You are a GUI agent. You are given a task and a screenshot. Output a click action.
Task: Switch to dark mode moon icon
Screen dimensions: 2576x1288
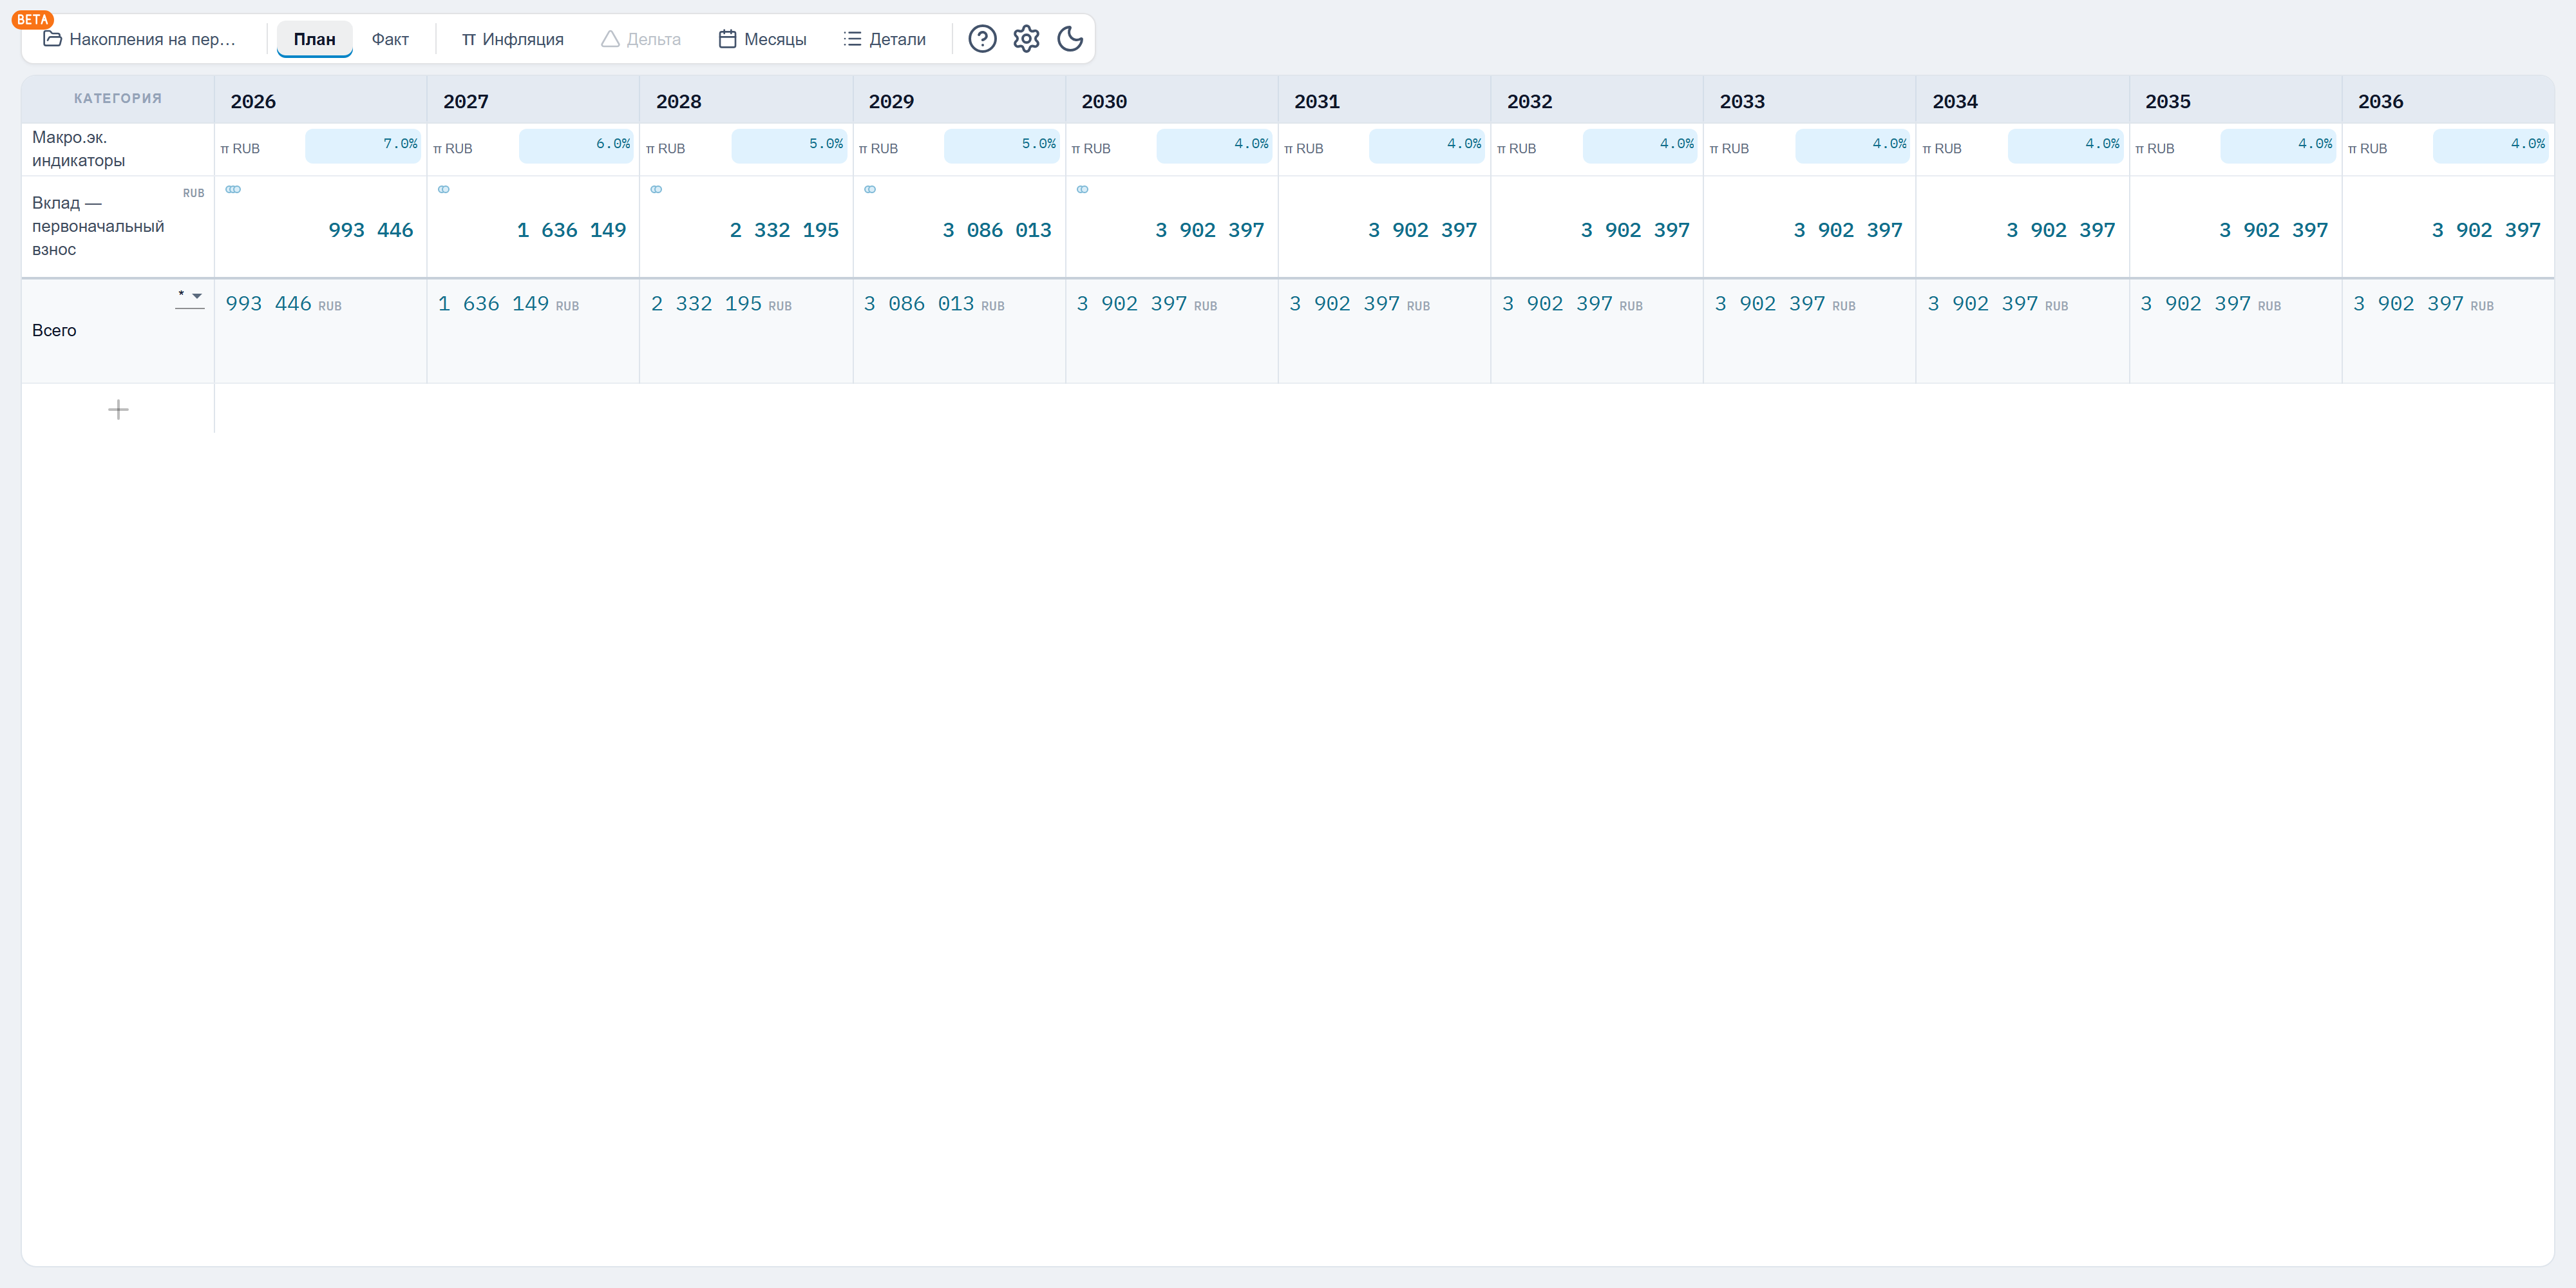[x=1070, y=39]
